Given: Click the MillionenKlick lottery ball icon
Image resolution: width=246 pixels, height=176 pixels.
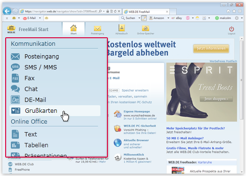Looking at the screenshot, I should coord(117,157).
